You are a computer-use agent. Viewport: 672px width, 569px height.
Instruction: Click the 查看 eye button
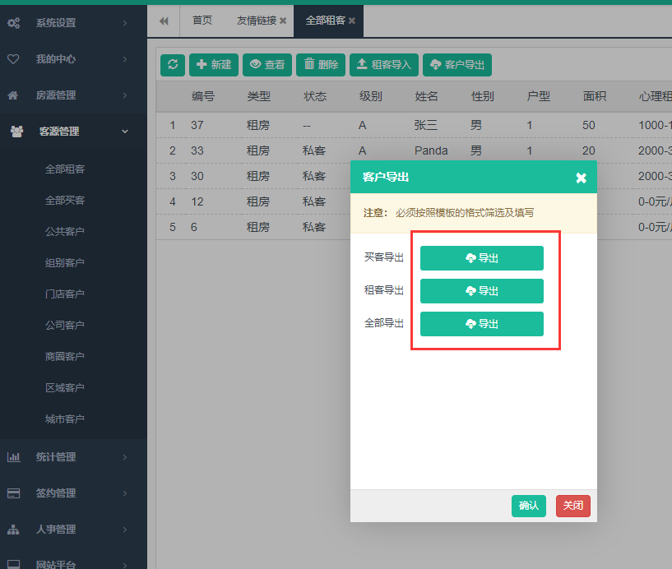267,65
